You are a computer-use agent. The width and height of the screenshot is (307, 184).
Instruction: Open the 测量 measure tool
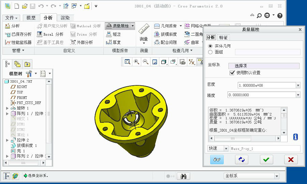tap(144, 34)
